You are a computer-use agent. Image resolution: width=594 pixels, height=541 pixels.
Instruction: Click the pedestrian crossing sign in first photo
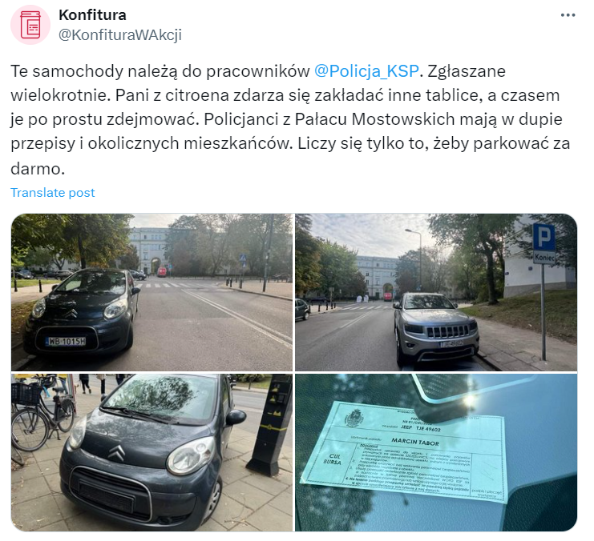click(242, 258)
